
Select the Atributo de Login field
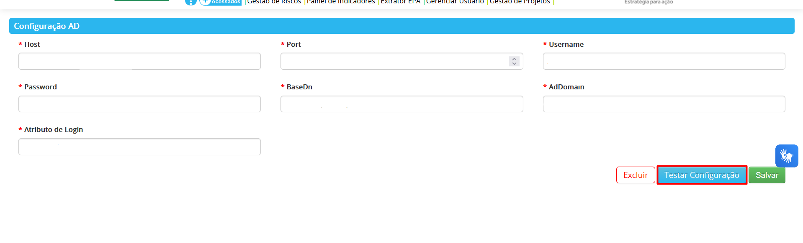tap(139, 147)
